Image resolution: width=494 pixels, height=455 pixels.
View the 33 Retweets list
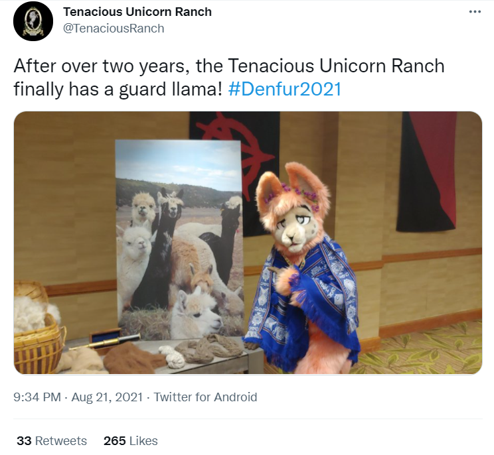pos(52,441)
